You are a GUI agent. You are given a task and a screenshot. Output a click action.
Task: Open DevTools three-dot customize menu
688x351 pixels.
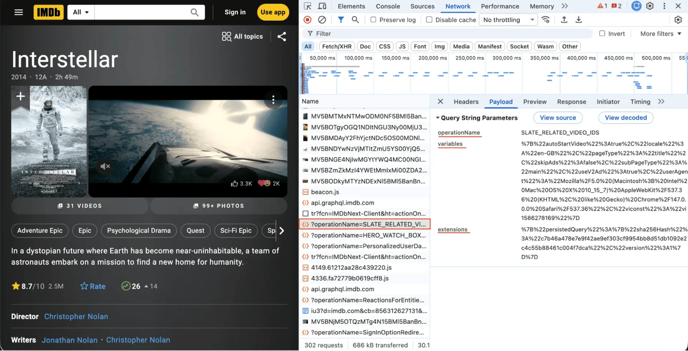664,6
